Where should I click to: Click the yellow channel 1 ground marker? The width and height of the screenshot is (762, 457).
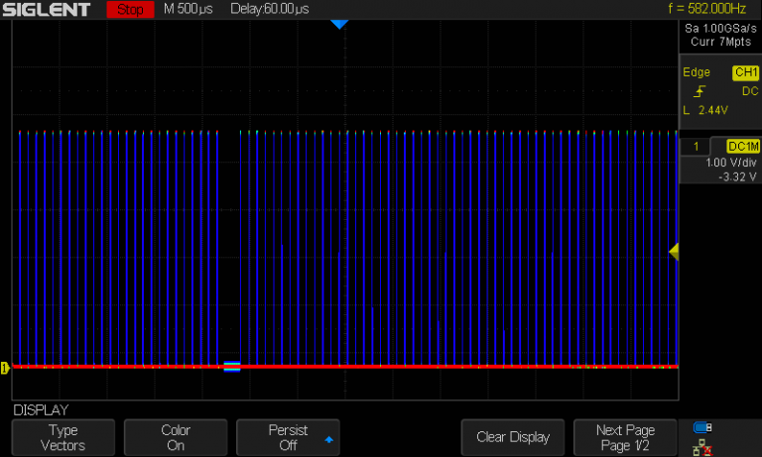pos(5,369)
